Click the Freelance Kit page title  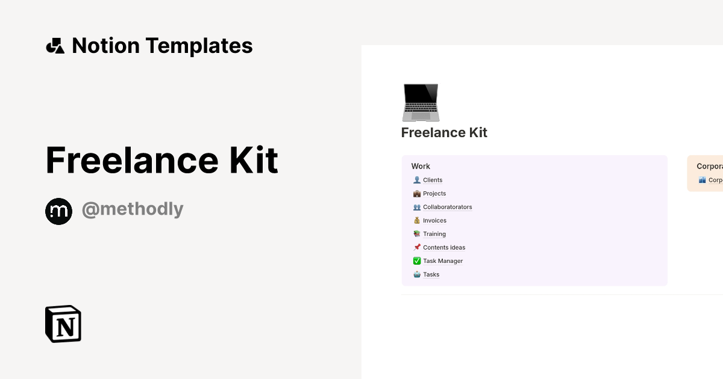[x=444, y=132]
